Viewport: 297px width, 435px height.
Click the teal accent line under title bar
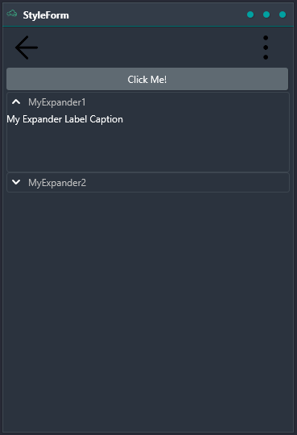(x=148, y=27)
